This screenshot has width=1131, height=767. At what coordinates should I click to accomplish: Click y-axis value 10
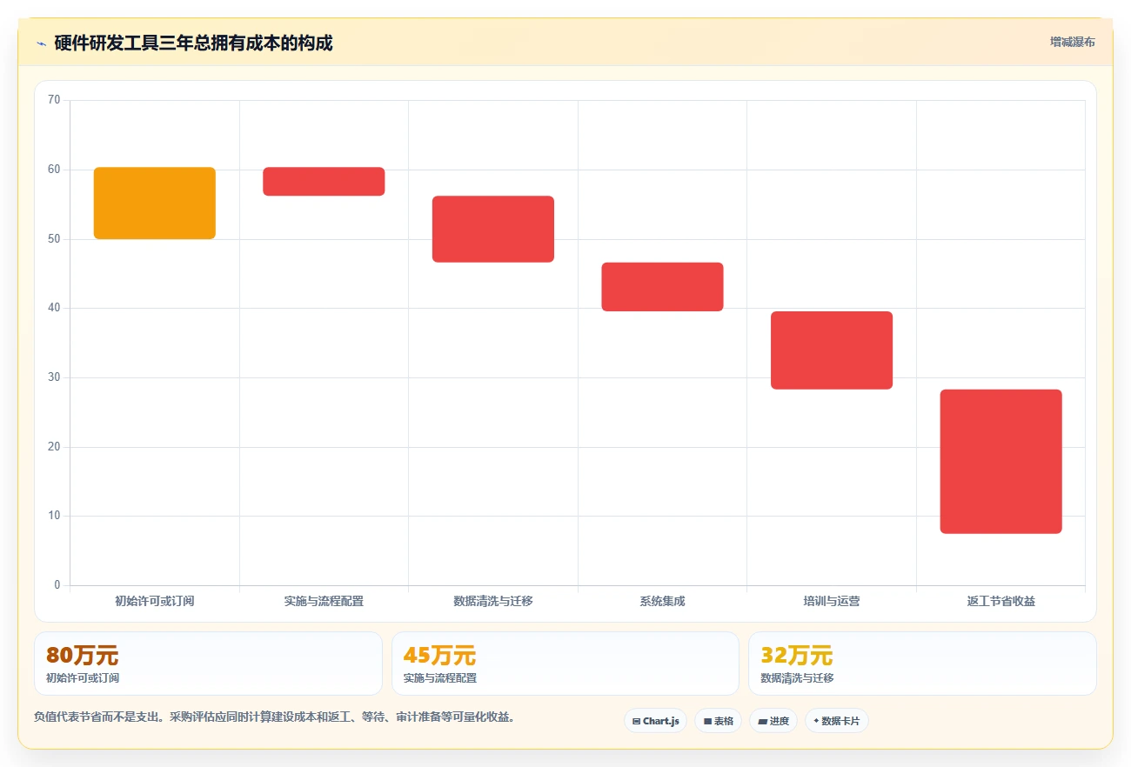(x=54, y=516)
